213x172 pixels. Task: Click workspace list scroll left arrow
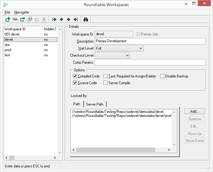[x=6, y=158]
